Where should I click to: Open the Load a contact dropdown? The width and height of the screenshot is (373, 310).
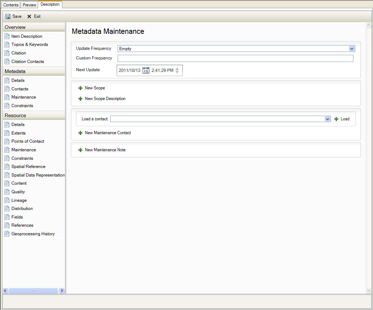[328, 119]
